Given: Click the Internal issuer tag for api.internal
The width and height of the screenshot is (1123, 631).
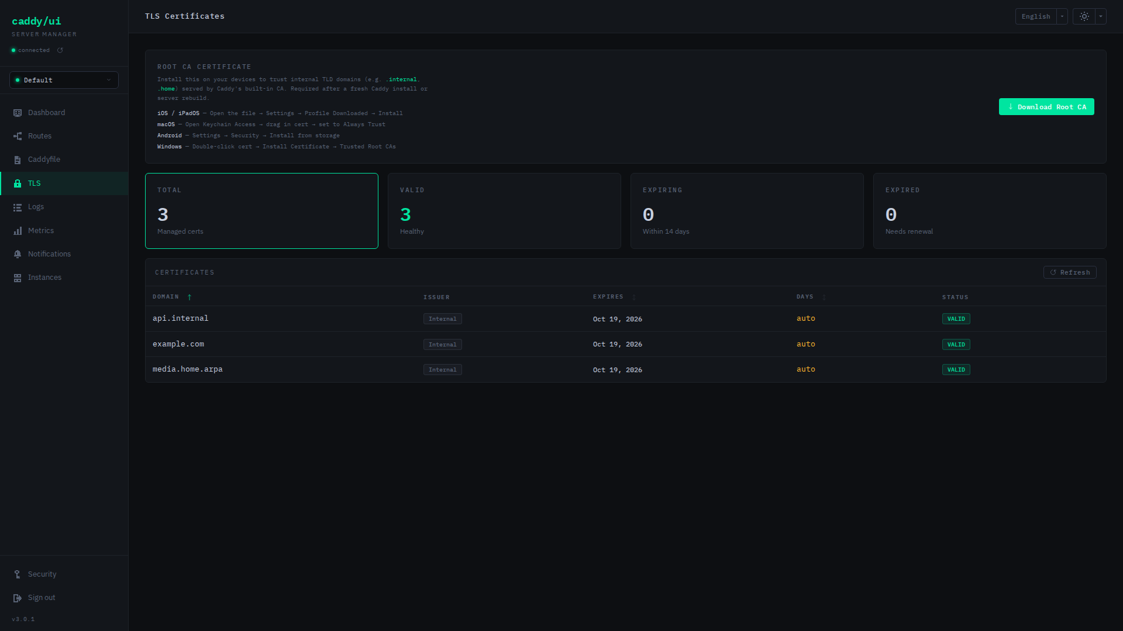Looking at the screenshot, I should (x=442, y=319).
